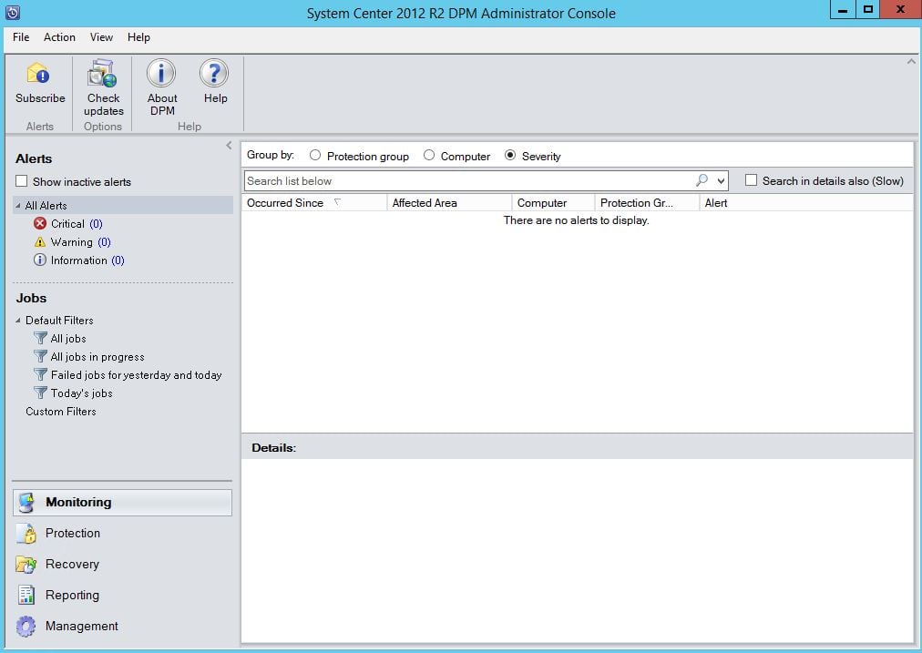The width and height of the screenshot is (922, 653).
Task: Click the Reporting workspace icon
Action: (26, 595)
